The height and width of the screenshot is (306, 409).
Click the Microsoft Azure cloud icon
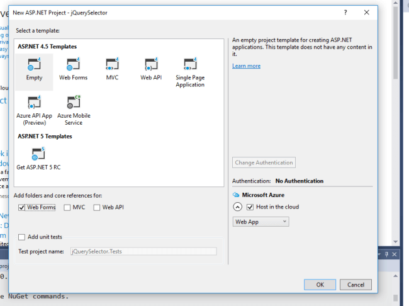(x=236, y=195)
